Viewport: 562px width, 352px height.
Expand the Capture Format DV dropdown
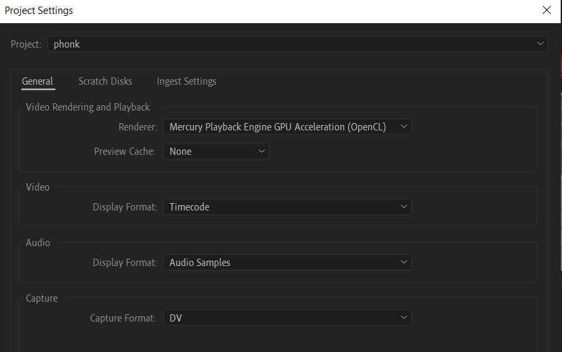coord(278,318)
